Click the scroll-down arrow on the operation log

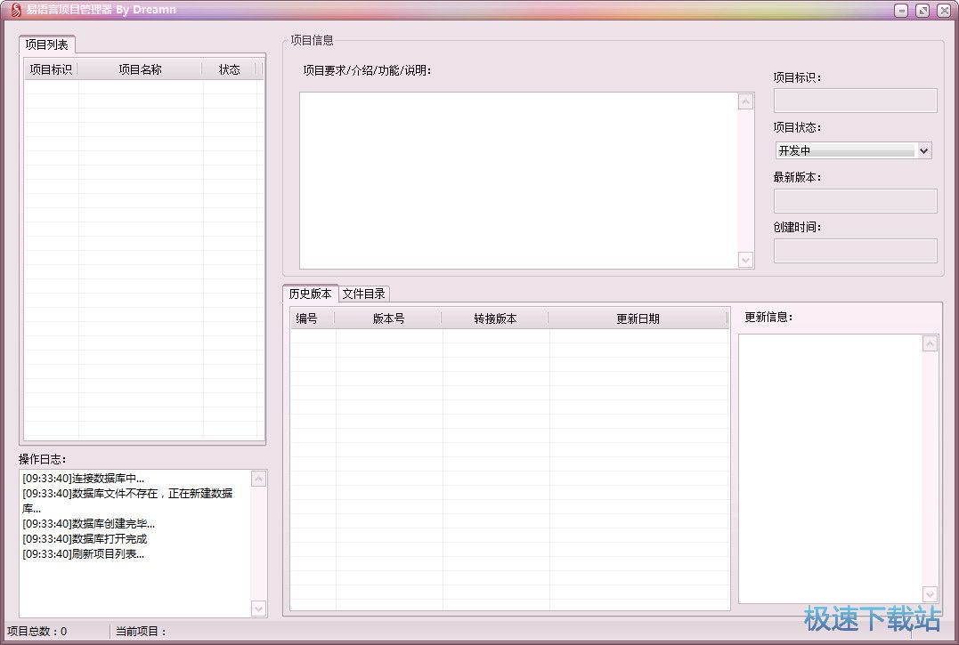pyautogui.click(x=258, y=609)
